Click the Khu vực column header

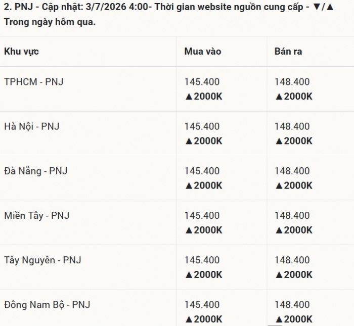pos(21,52)
